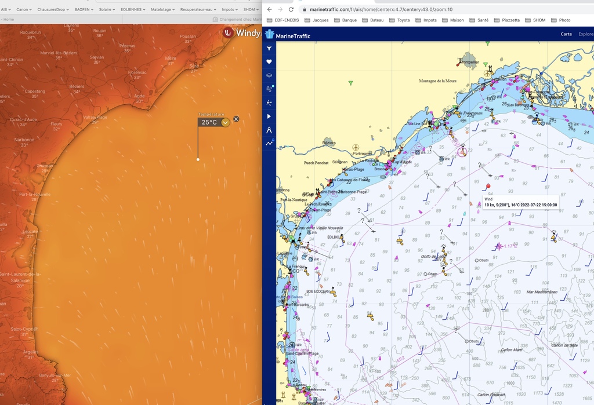Click the red wind marker on the chart
Screen dimensions: 594x405
(x=488, y=186)
